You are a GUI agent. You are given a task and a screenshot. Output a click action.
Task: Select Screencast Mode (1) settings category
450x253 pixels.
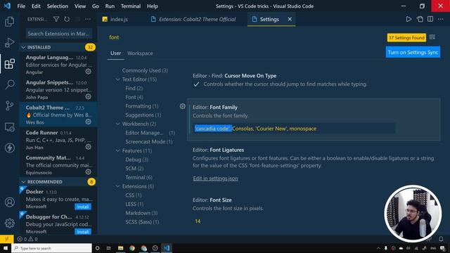tap(149, 142)
